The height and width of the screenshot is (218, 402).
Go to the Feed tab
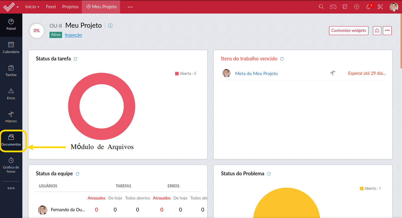(x=51, y=6)
